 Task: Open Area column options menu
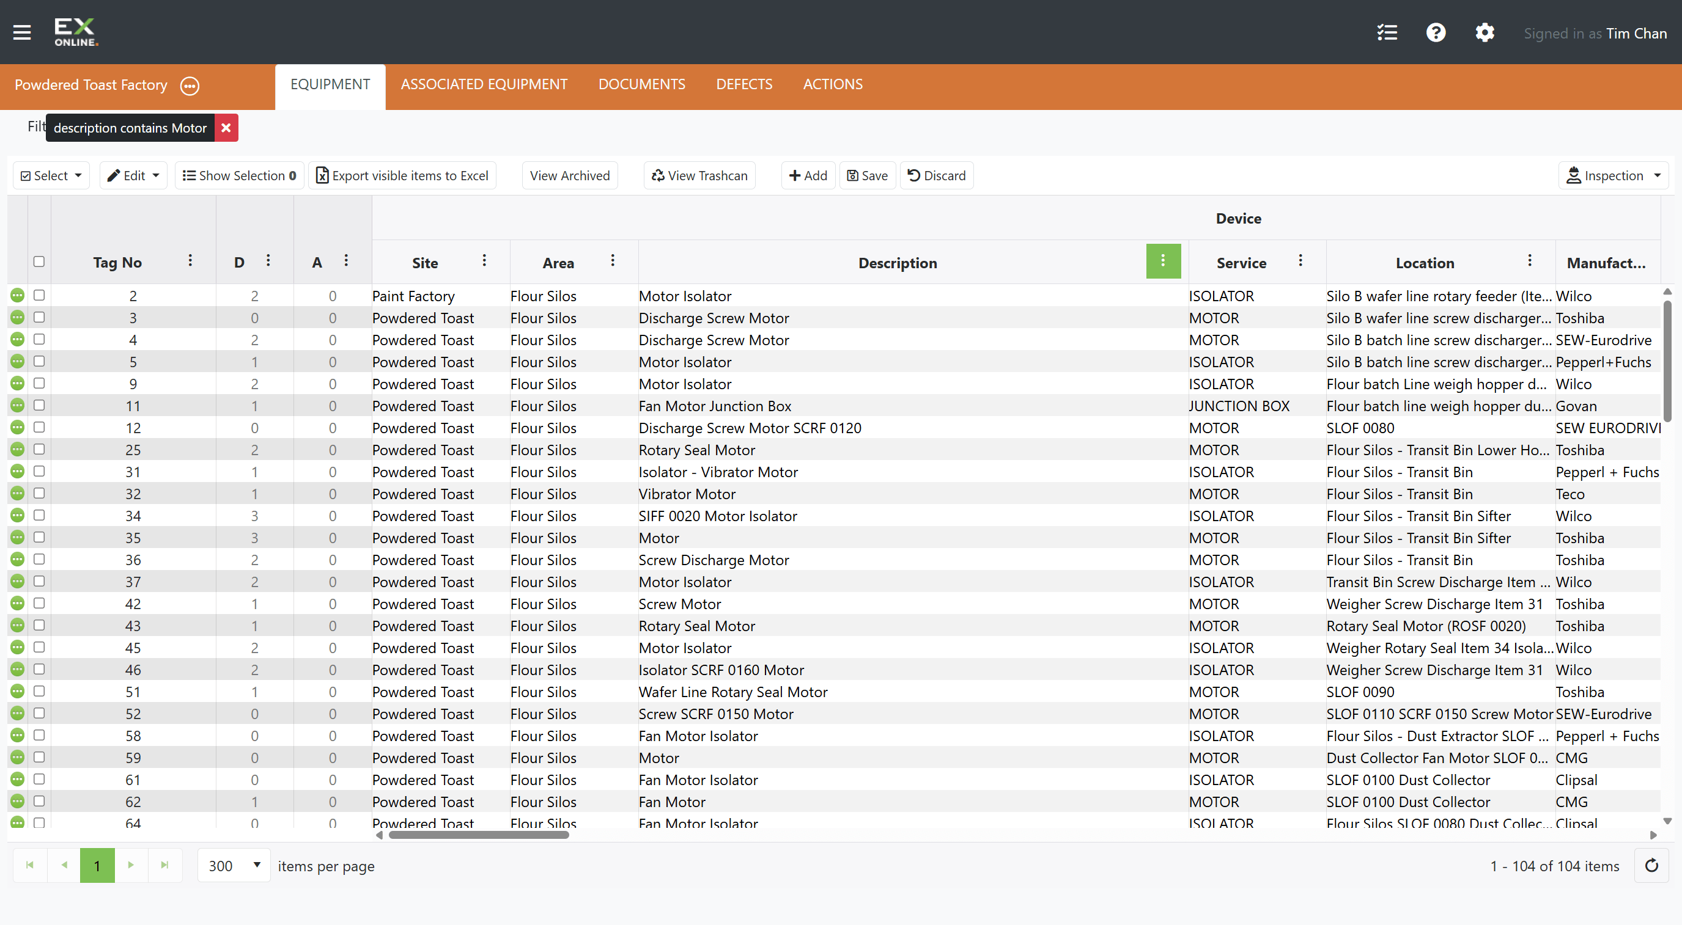point(613,261)
